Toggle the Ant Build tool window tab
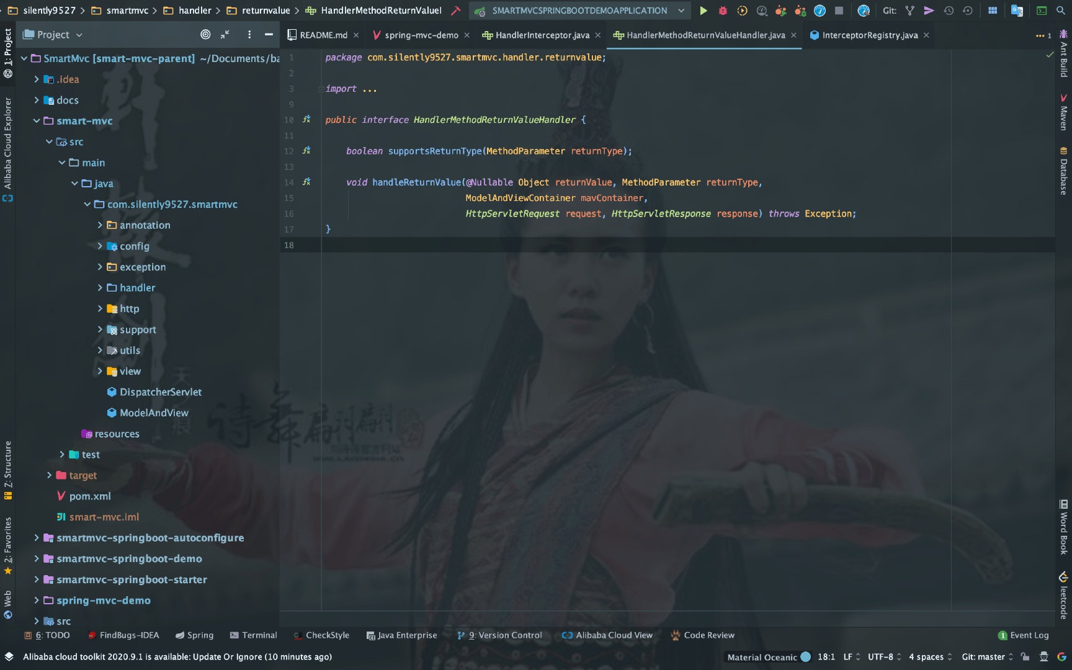1072x670 pixels. tap(1063, 54)
